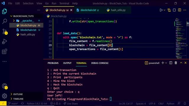Open the compare changes icon in editor toolbar
189x106 pixels.
[x=169, y=10]
